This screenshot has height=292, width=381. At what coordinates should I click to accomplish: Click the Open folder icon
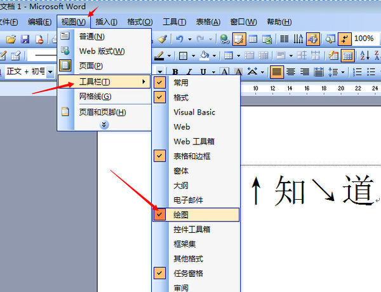[11, 39]
